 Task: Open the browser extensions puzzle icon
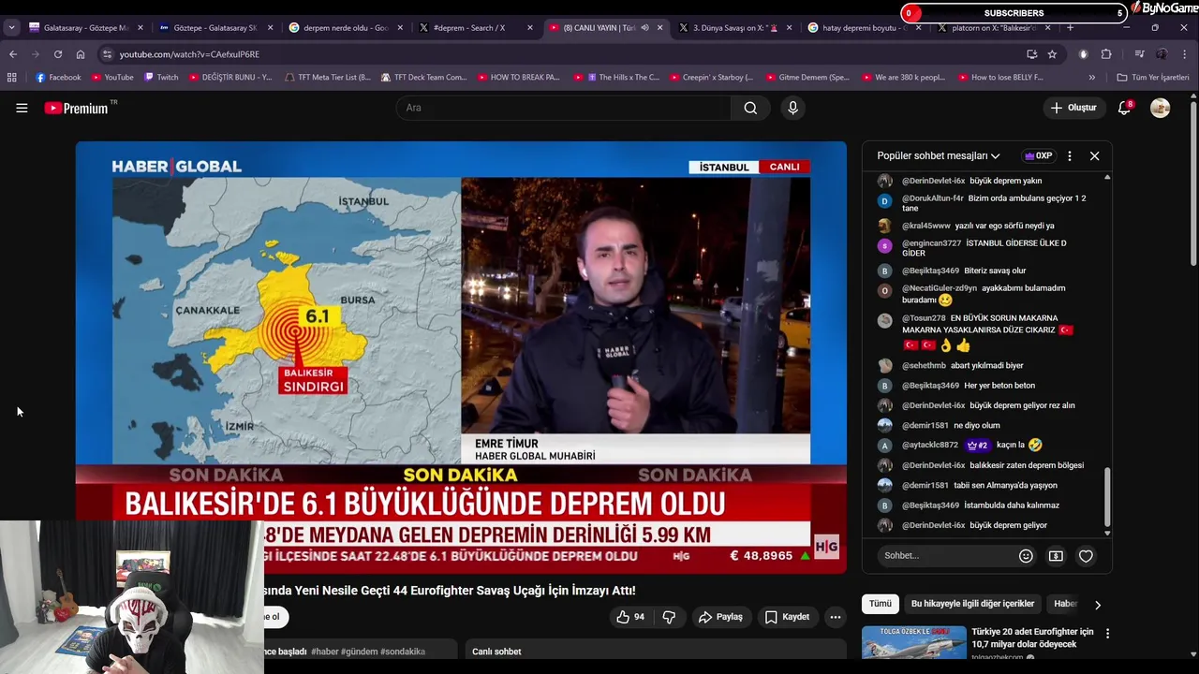click(1106, 54)
